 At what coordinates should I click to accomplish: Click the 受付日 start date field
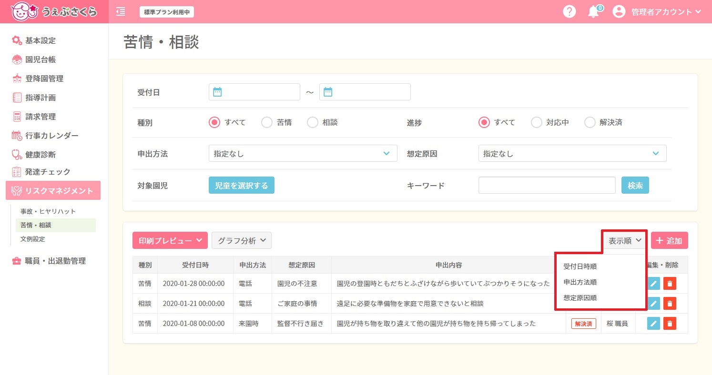pyautogui.click(x=254, y=92)
